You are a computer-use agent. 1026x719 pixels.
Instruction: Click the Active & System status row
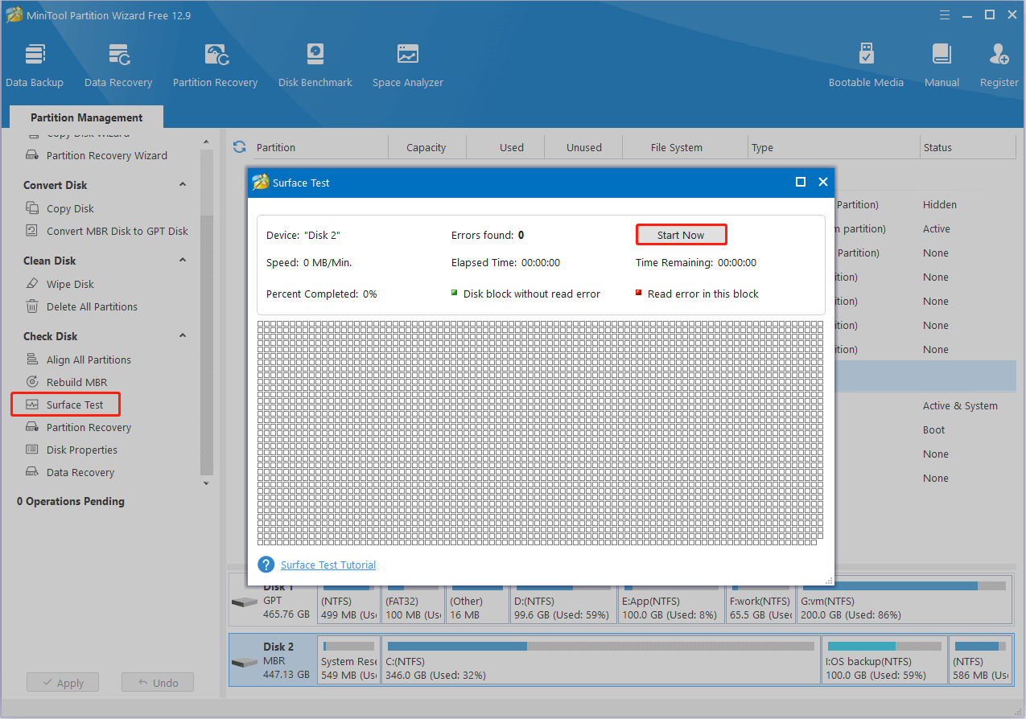(x=960, y=406)
